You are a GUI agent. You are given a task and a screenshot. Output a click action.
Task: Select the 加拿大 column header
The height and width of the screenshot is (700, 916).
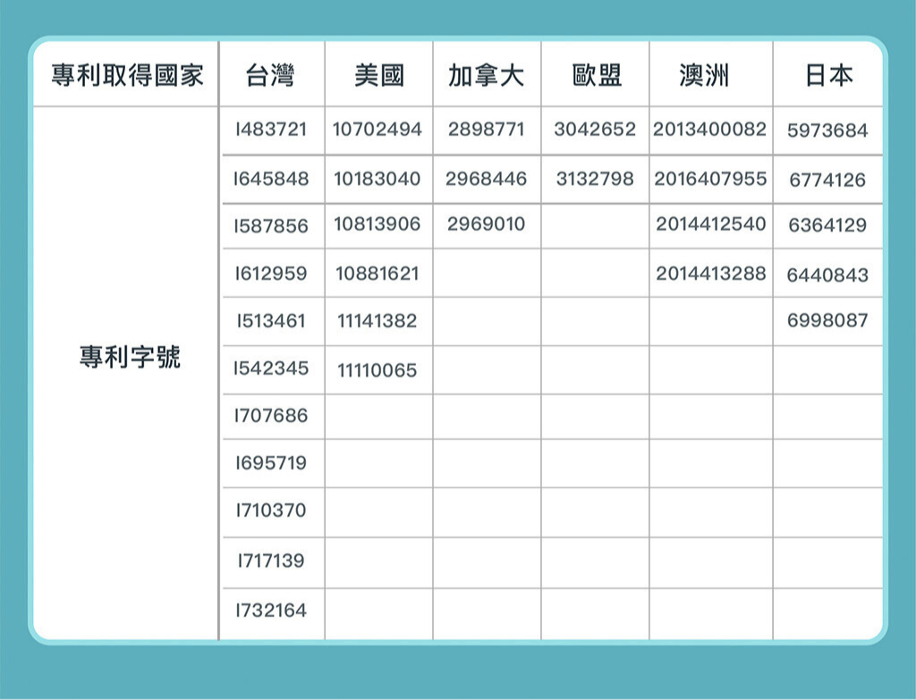pyautogui.click(x=486, y=76)
